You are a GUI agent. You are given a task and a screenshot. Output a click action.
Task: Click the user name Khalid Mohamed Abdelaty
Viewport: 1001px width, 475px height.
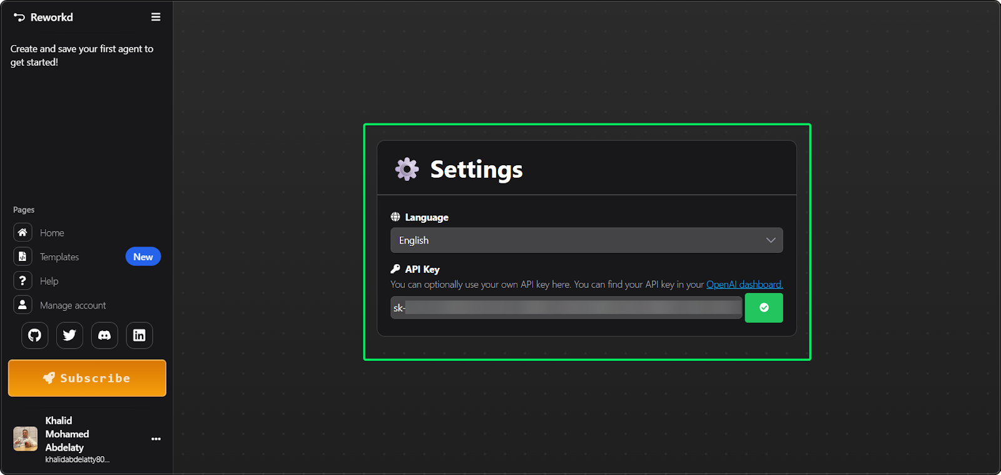67,434
